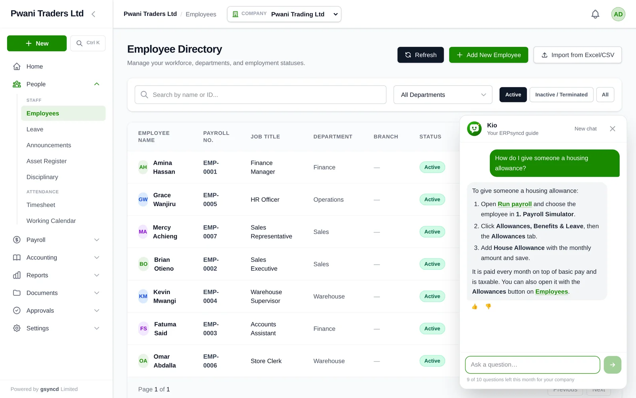The height and width of the screenshot is (398, 636).
Task: Open Timesheet in the sidebar
Action: tap(63, 205)
